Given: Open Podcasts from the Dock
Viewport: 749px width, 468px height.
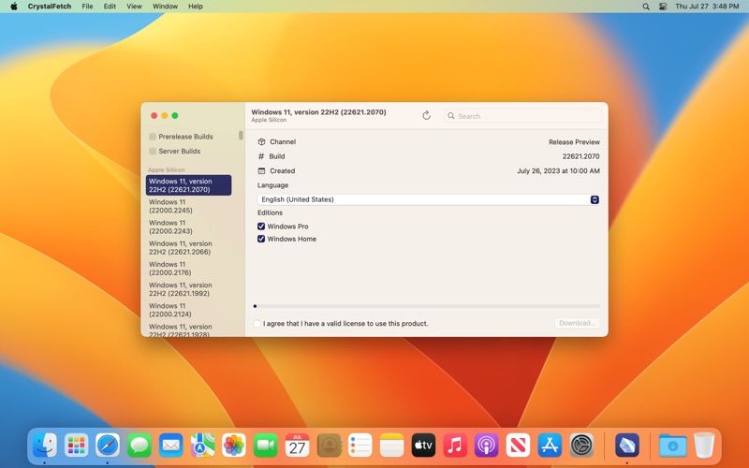Looking at the screenshot, I should [x=487, y=446].
